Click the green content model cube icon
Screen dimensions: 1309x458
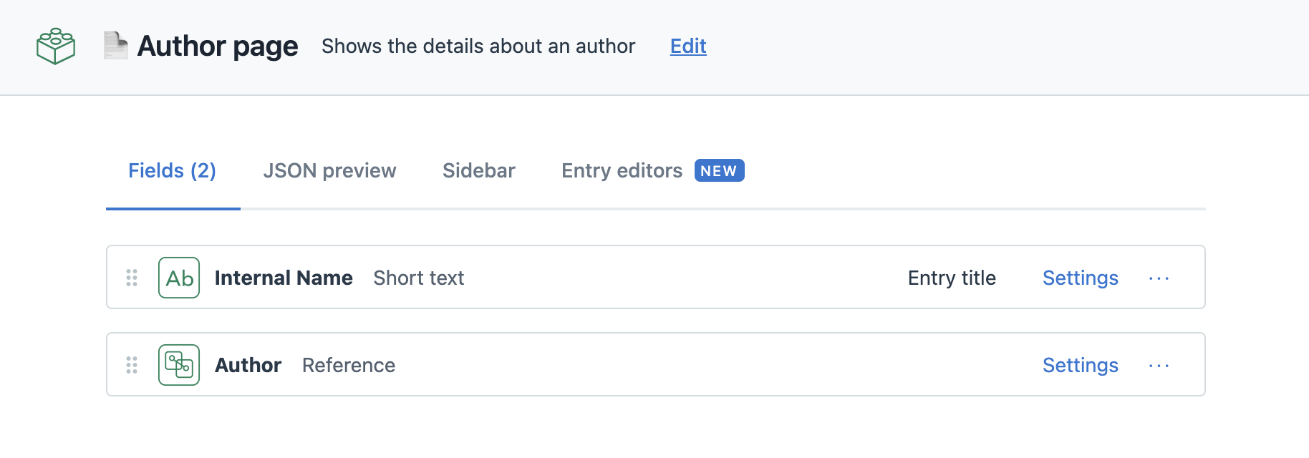[56, 47]
